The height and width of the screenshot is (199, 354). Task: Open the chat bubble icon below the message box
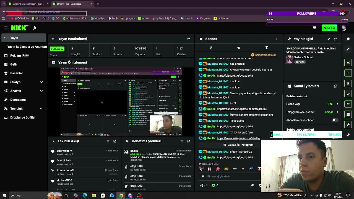click(x=253, y=185)
